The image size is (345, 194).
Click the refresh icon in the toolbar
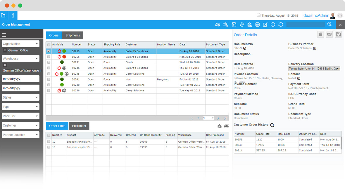tap(281, 25)
